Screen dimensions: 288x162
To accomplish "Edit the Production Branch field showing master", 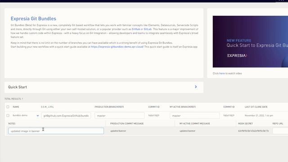I will coord(119,116).
